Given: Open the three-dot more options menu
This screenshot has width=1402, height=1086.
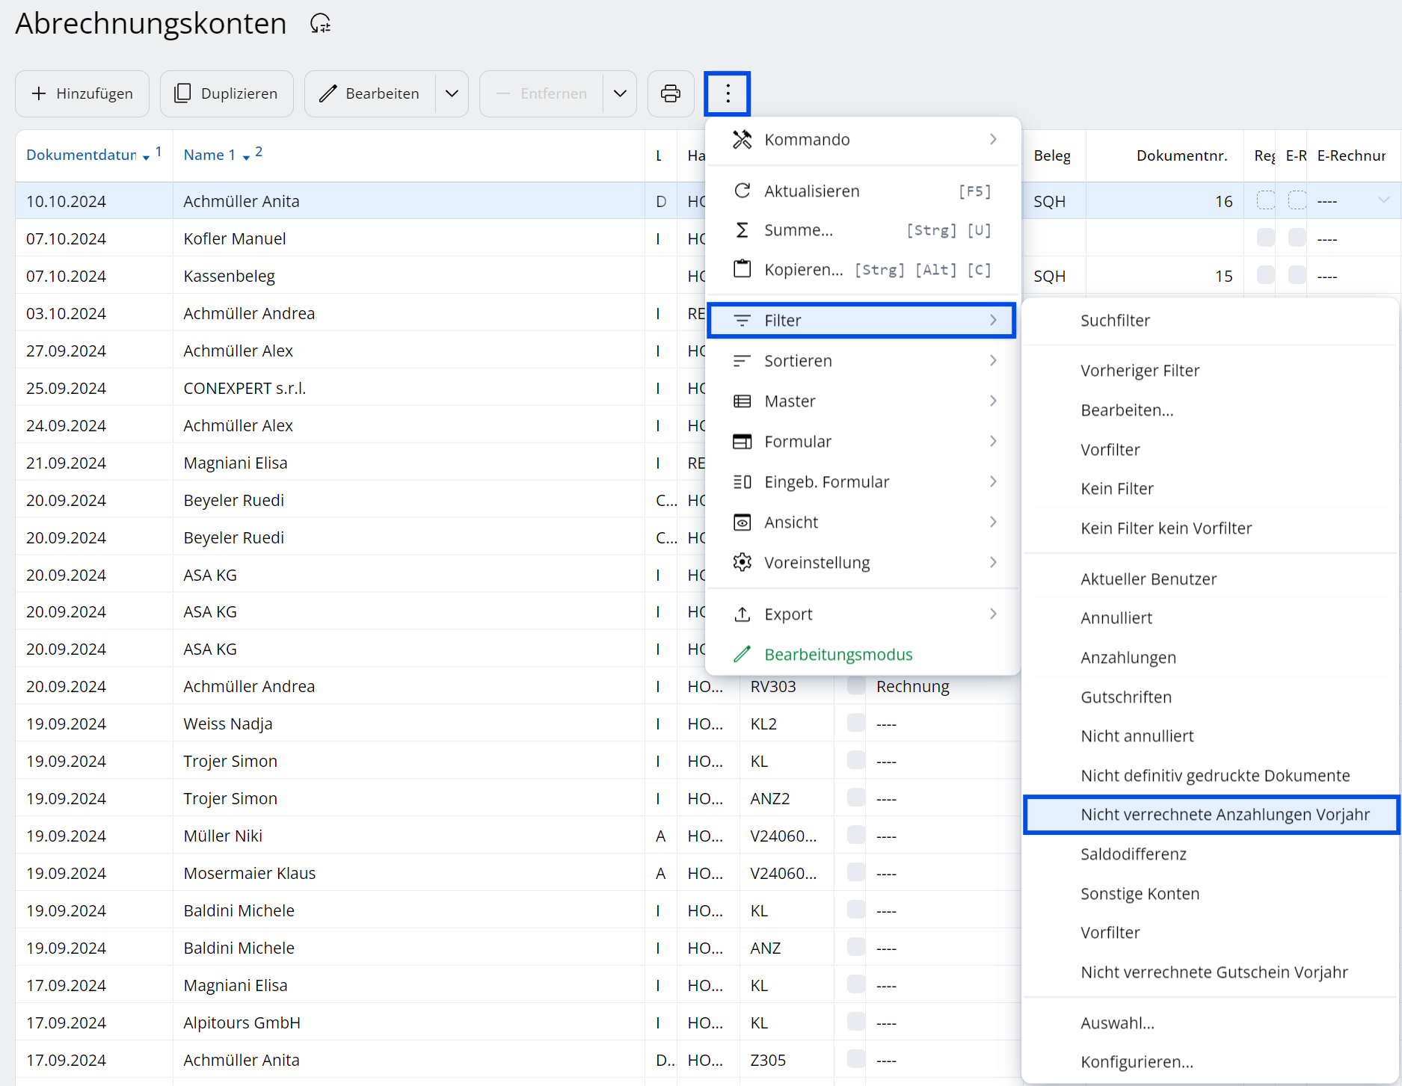Looking at the screenshot, I should tap(727, 93).
